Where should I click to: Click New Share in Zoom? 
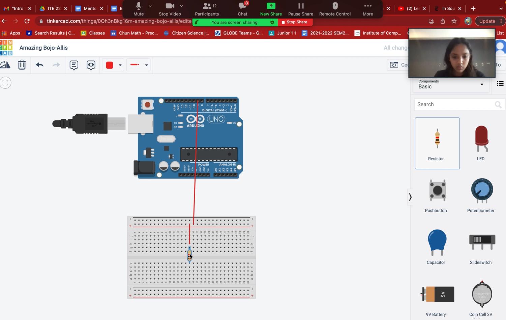[x=271, y=9]
